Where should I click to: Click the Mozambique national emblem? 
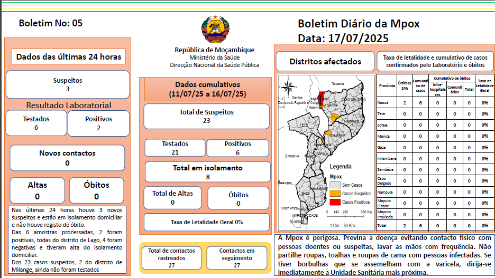click(215, 30)
